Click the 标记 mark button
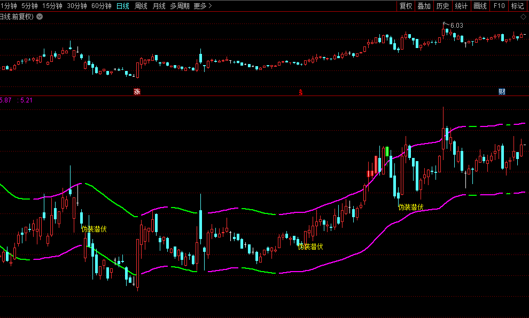The height and width of the screenshot is (318, 529). tap(517, 6)
